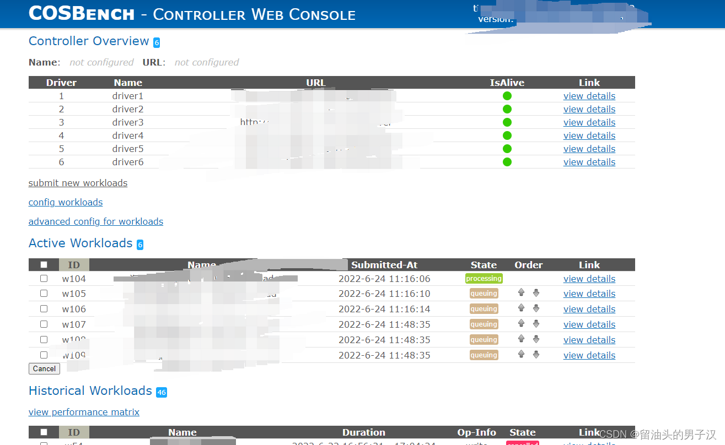Click the queuing state badge of w108
This screenshot has width=725, height=445.
point(484,339)
